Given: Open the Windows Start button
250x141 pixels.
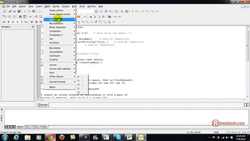Looking at the screenshot, I should point(5,137).
